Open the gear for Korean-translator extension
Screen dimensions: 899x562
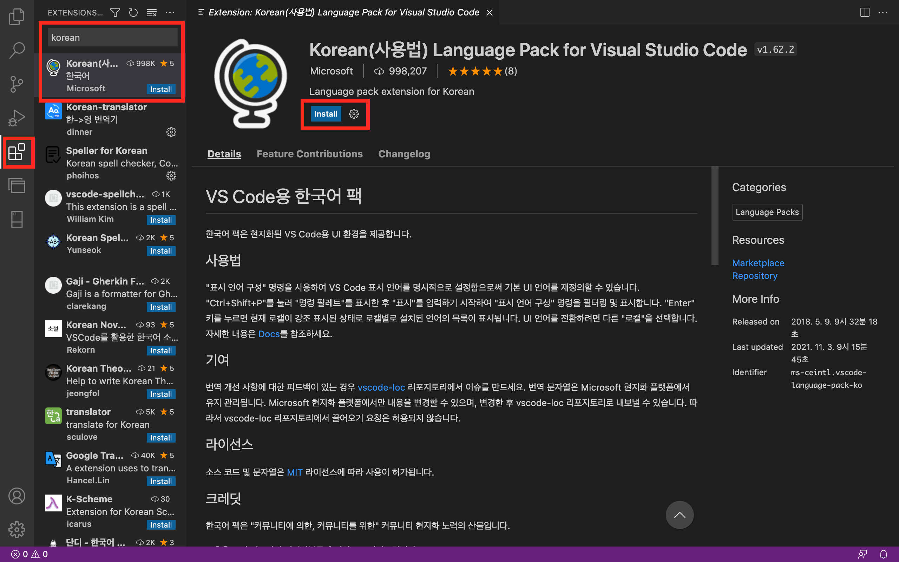tap(171, 132)
